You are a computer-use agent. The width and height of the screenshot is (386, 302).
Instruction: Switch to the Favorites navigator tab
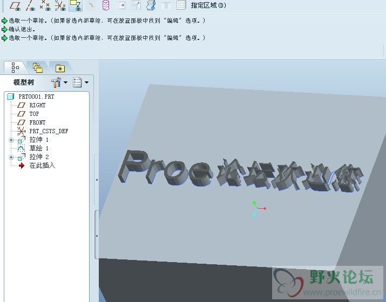click(x=60, y=68)
